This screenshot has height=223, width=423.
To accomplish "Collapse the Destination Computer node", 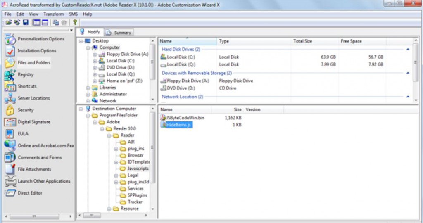I will click(x=81, y=109).
